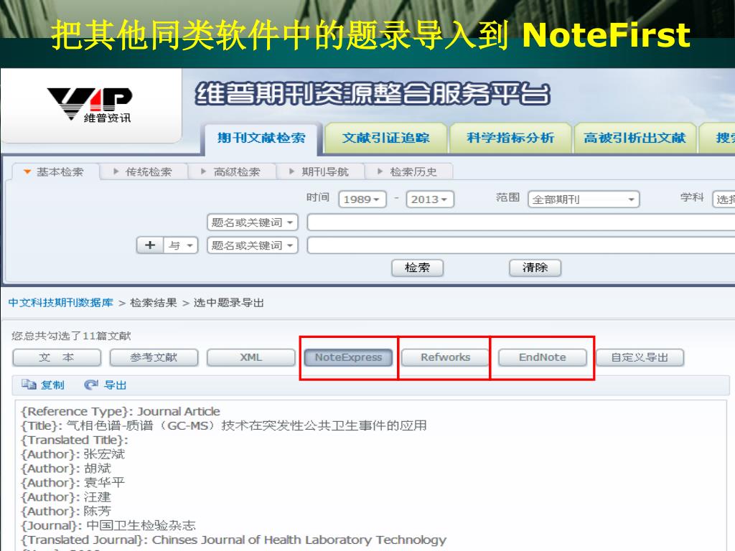Open 检索历史 sub-tab
The height and width of the screenshot is (551, 735).
point(408,172)
